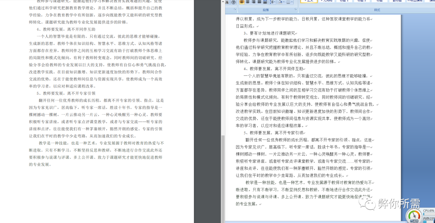Click heading 3、要有计划地进行课题研究 in Word

click(269, 33)
